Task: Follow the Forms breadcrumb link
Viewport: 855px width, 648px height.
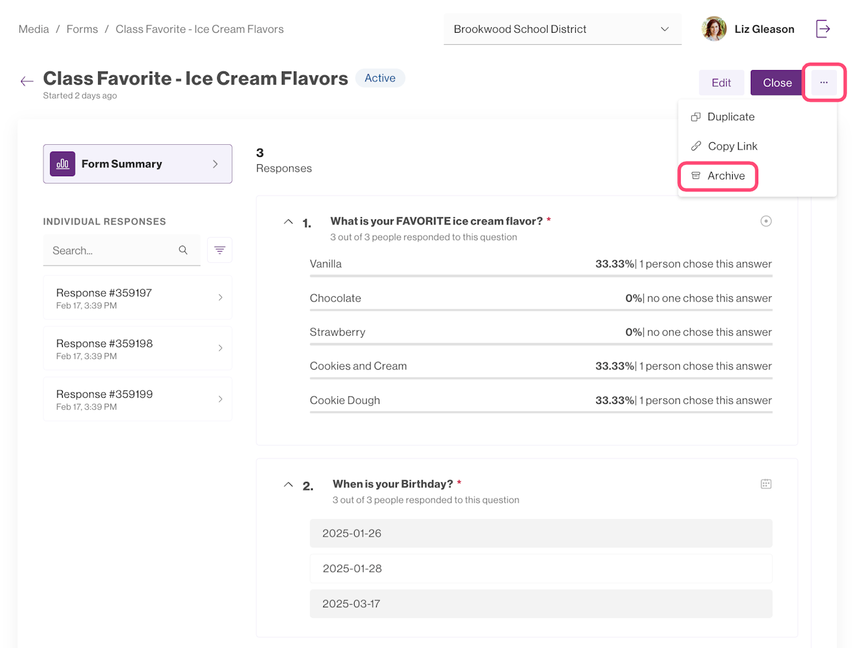Action: tap(82, 29)
